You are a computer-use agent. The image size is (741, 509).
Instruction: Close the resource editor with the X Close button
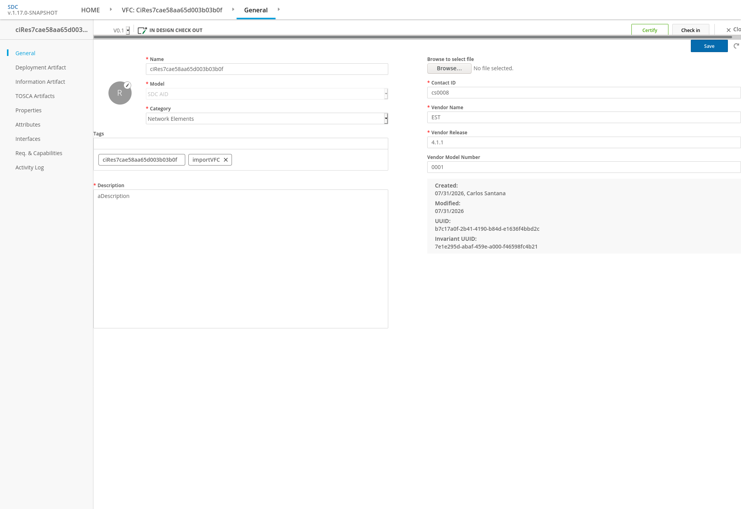click(x=733, y=30)
